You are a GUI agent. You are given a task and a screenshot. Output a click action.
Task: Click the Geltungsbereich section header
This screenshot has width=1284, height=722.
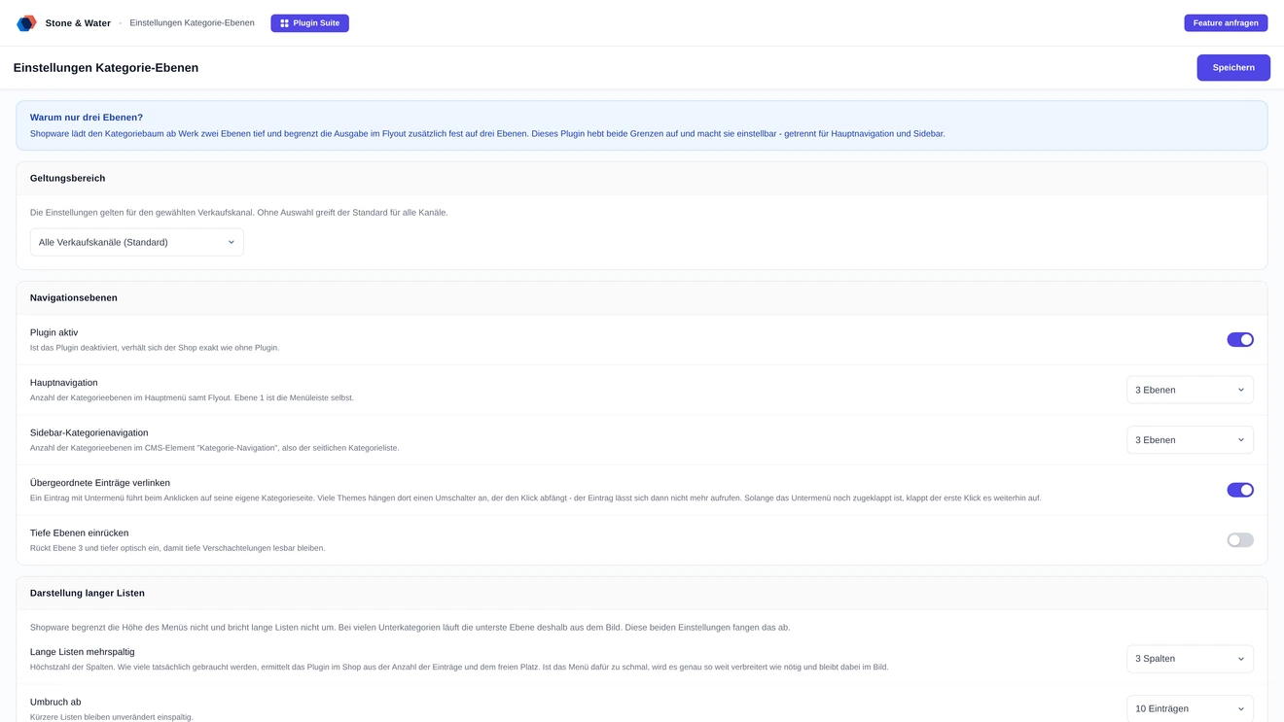[642, 179]
